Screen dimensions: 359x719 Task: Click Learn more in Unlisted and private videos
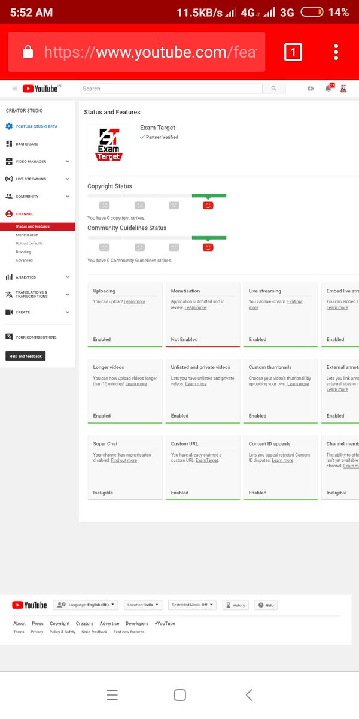click(196, 383)
